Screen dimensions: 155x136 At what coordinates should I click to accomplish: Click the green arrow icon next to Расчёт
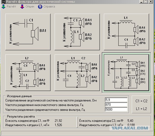[3, 7]
